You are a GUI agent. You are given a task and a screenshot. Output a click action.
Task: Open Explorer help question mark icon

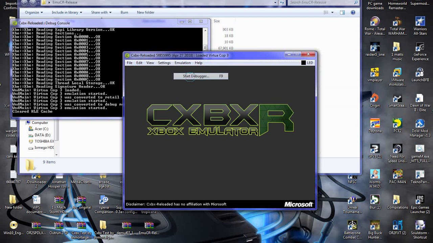click(353, 12)
